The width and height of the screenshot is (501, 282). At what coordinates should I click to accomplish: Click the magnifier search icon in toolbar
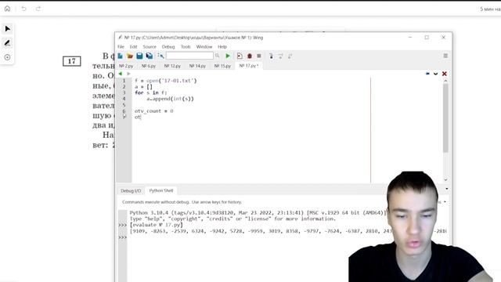218,56
